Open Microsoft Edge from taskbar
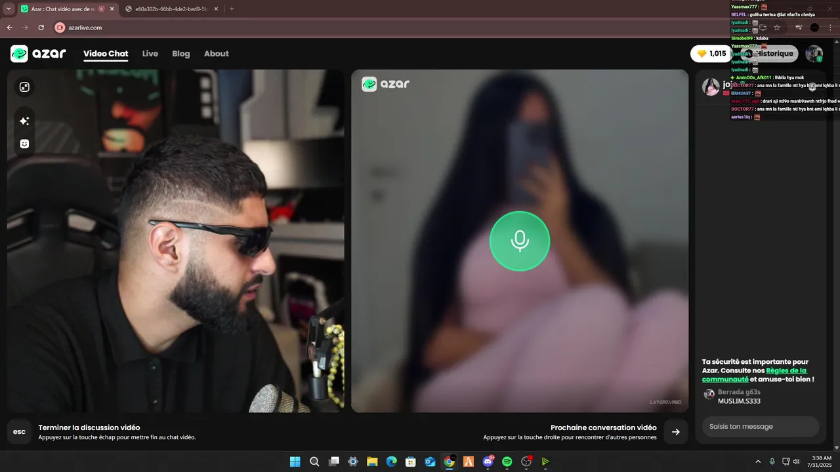This screenshot has width=840, height=472. (392, 462)
